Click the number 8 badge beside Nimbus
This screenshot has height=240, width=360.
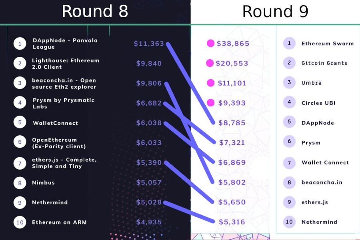(x=20, y=183)
